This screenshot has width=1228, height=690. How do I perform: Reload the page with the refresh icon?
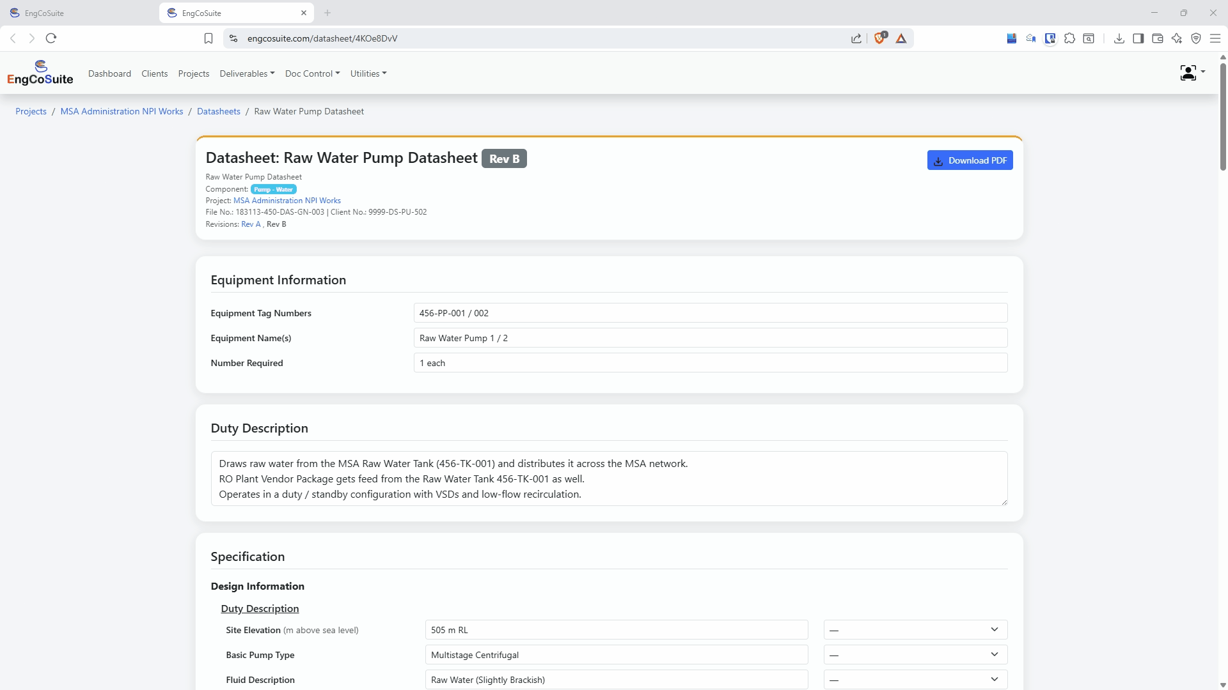(51, 38)
